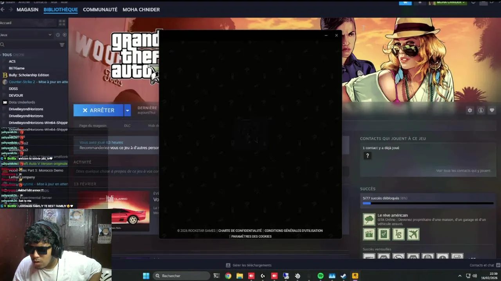Open the COMMUNAUTÉ tab

(100, 9)
